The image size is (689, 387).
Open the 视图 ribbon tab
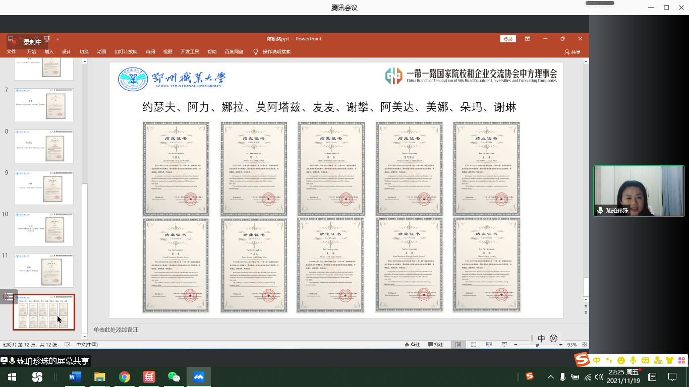pyautogui.click(x=168, y=52)
